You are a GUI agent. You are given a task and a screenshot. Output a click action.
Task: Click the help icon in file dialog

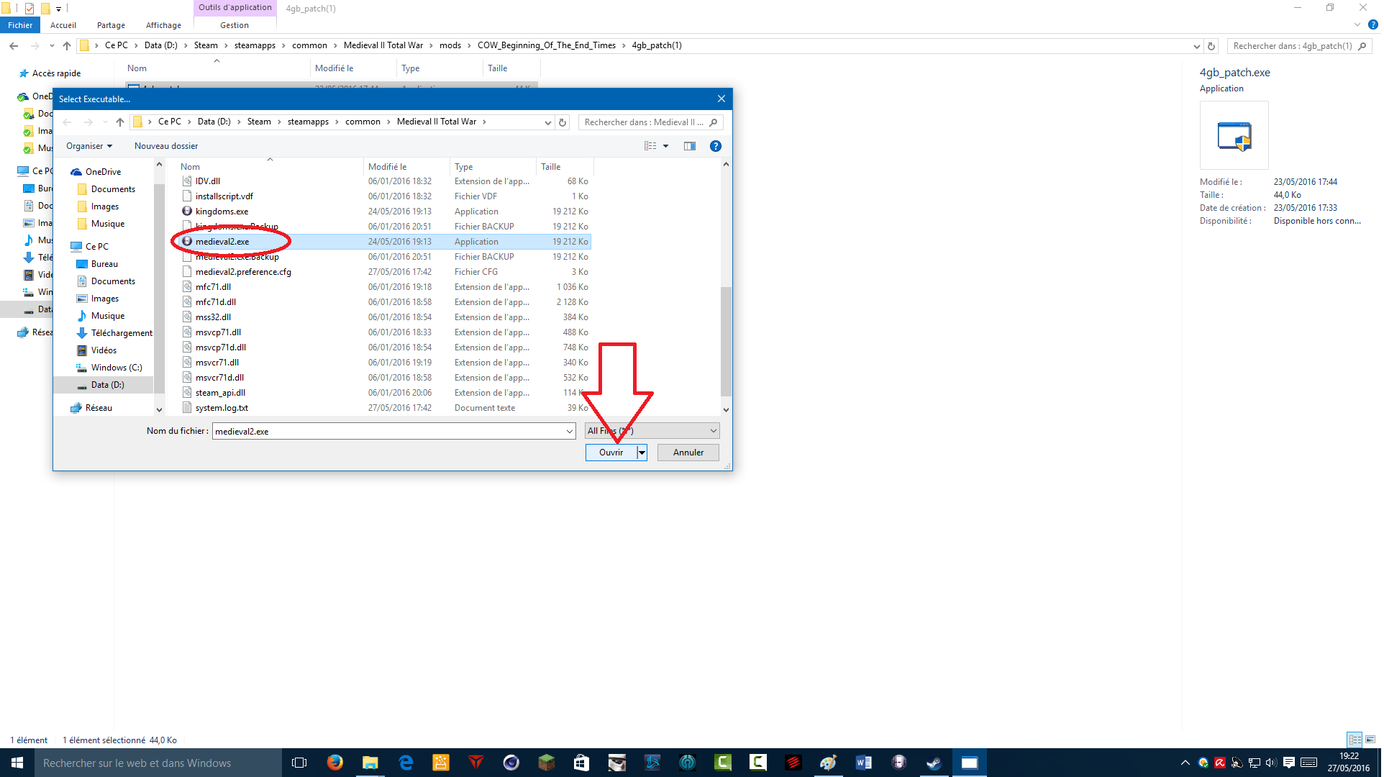[716, 146]
